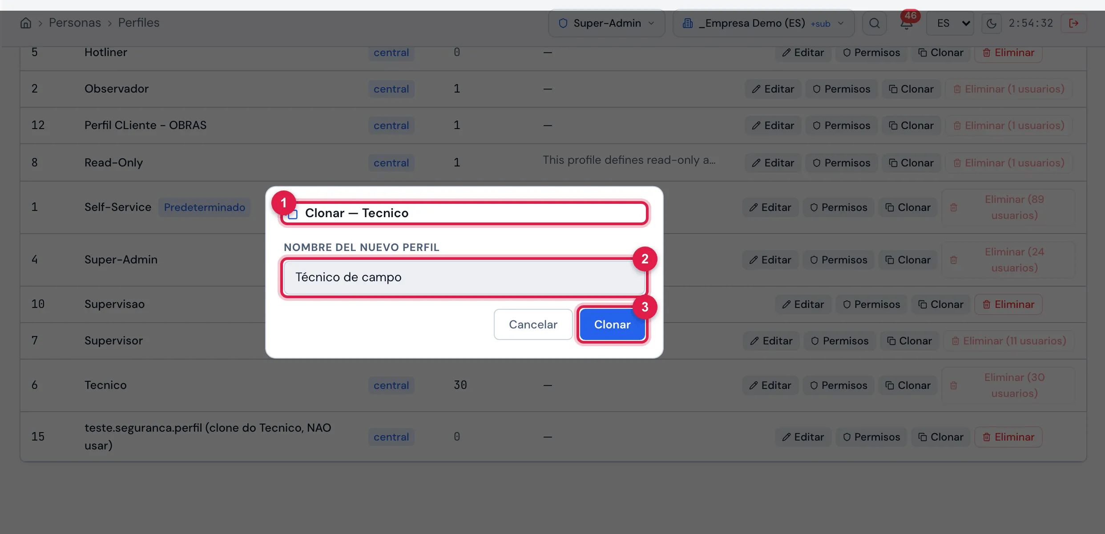Image resolution: width=1105 pixels, height=534 pixels.
Task: Go to the home icon in breadcrumb
Action: (26, 23)
